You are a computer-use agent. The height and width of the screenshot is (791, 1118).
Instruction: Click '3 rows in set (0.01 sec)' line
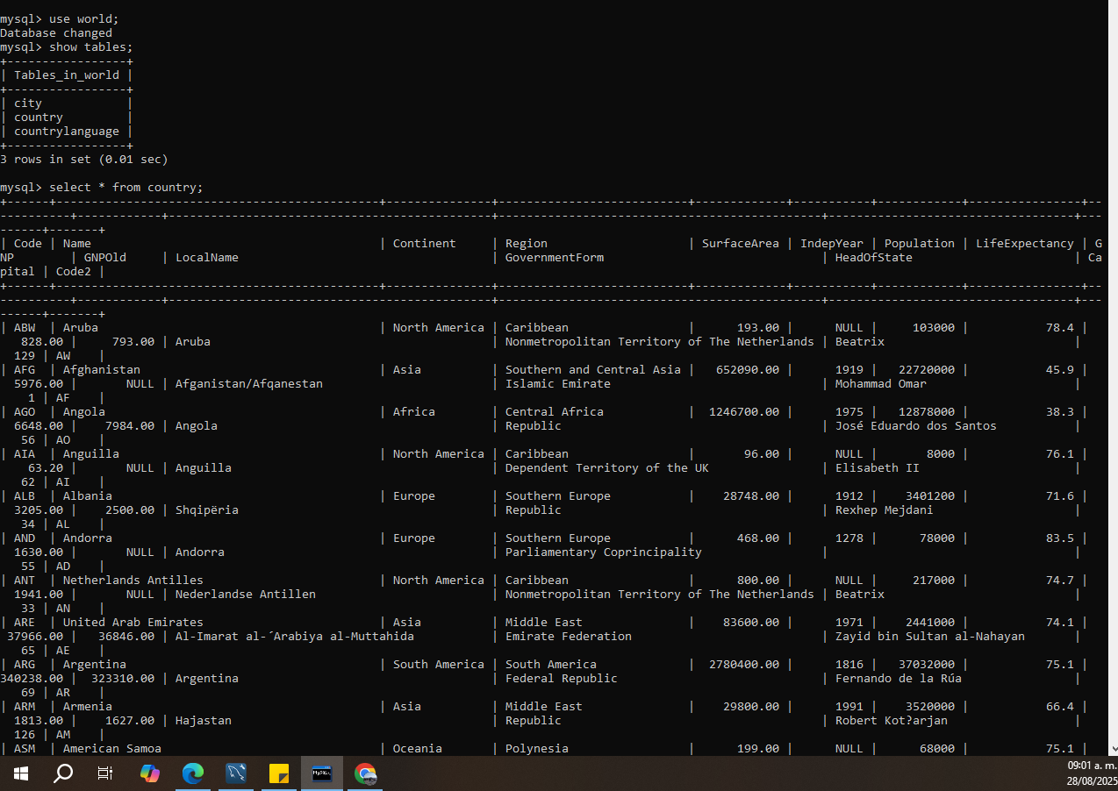(x=84, y=160)
